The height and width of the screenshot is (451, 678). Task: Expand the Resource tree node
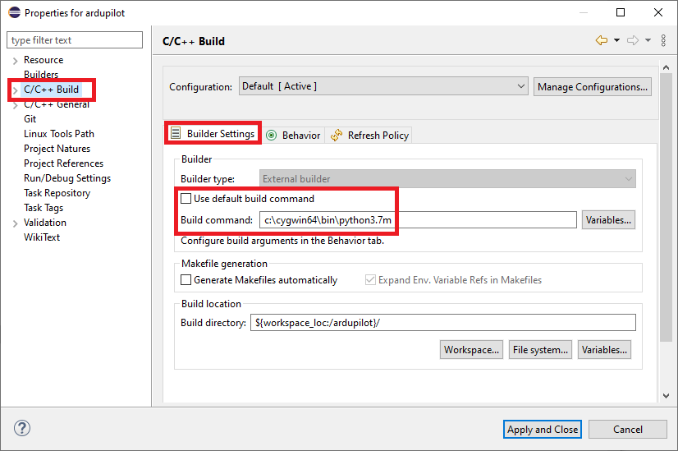[x=15, y=61]
